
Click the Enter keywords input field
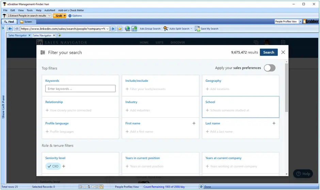80,89
